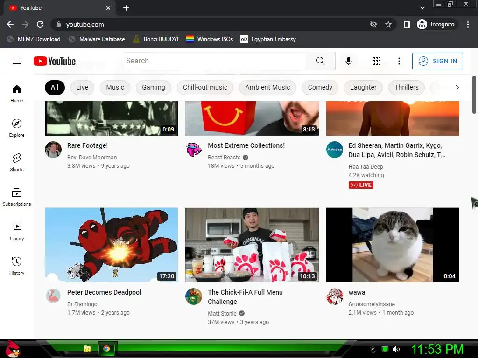Open YouTube settings three-dot menu
Screen dimensions: 478x358
pyautogui.click(x=399, y=61)
